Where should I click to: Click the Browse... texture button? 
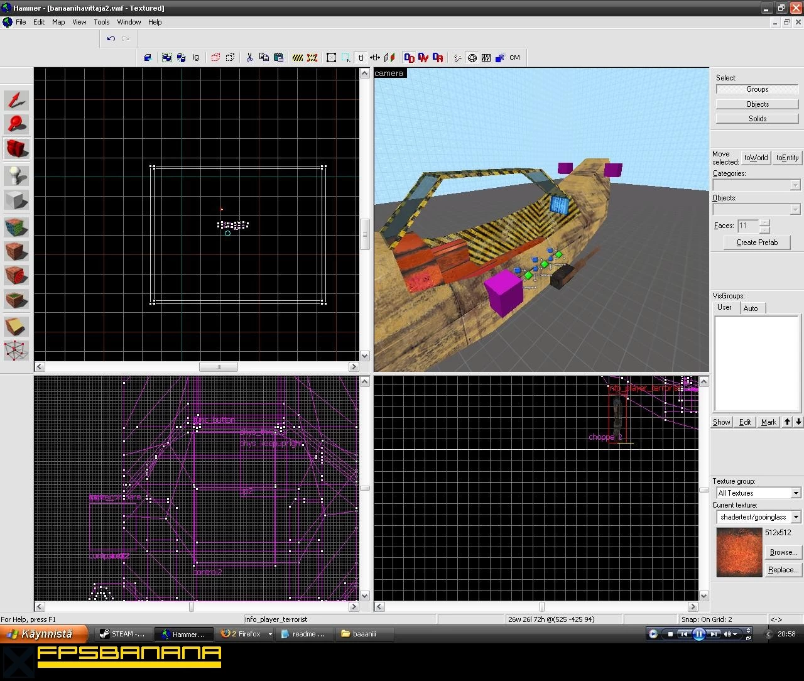[783, 552]
